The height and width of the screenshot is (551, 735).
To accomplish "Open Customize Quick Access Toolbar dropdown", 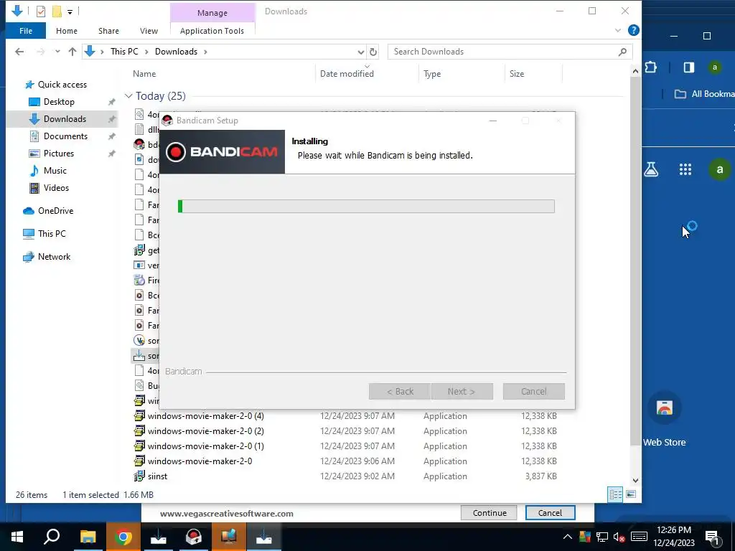I will coord(70,11).
